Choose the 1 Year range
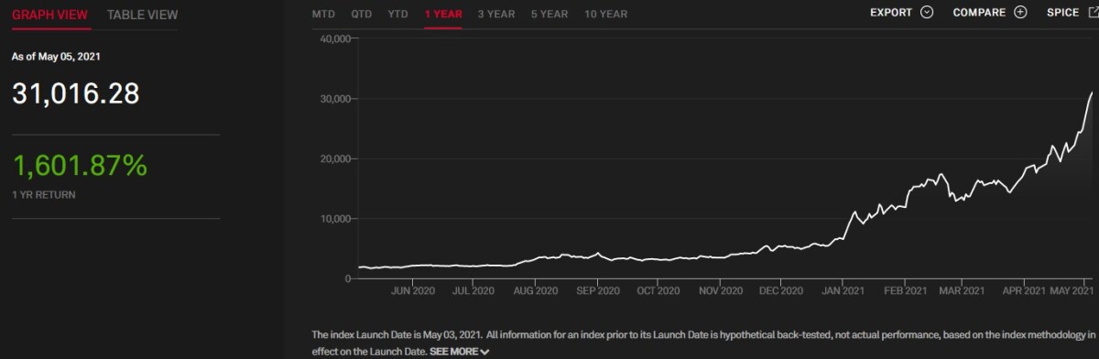 tap(443, 14)
